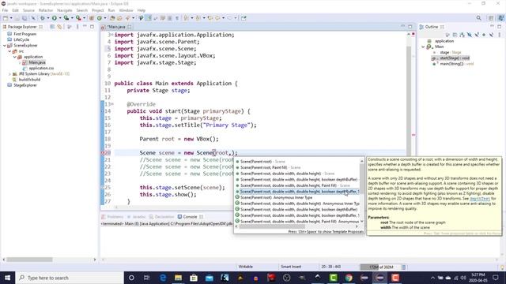Screen dimensions: 506x284
Task: Open Outline view menu (three dots)
Action: pos(500,35)
